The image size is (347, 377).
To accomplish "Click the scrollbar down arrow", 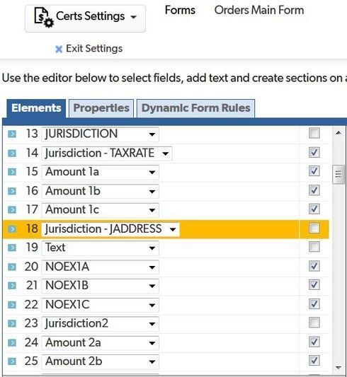I will coord(339,367).
